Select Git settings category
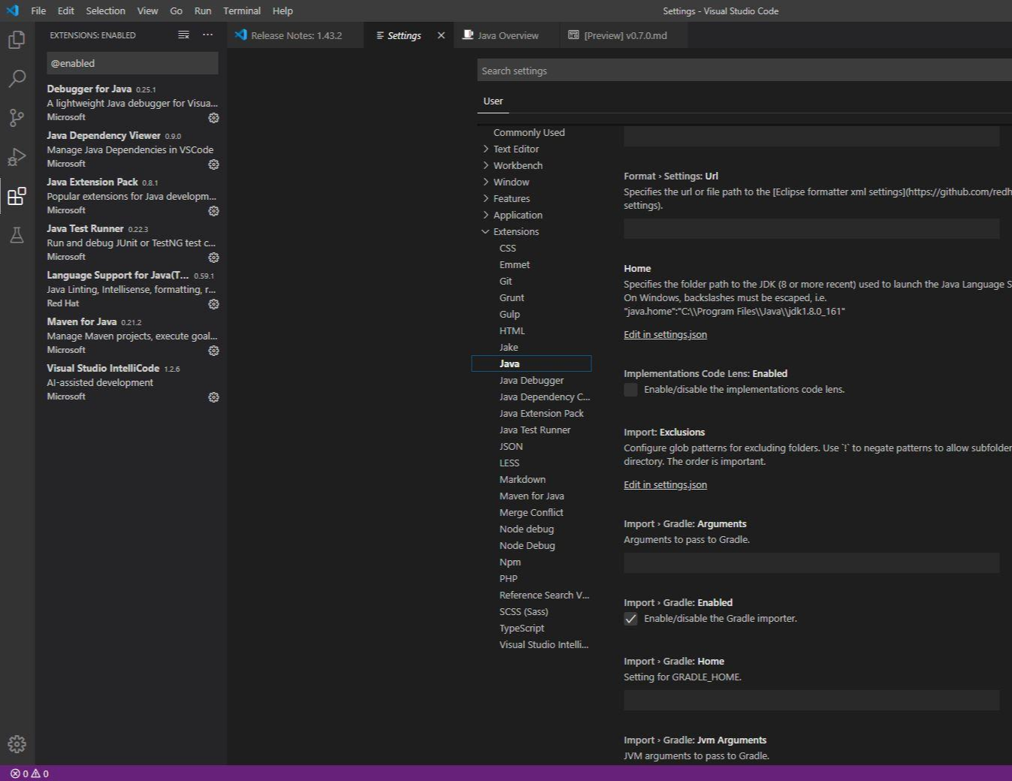This screenshot has width=1012, height=781. click(506, 281)
